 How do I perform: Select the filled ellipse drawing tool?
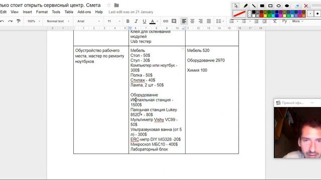tap(287, 5)
